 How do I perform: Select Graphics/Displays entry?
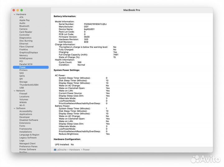(29, 53)
